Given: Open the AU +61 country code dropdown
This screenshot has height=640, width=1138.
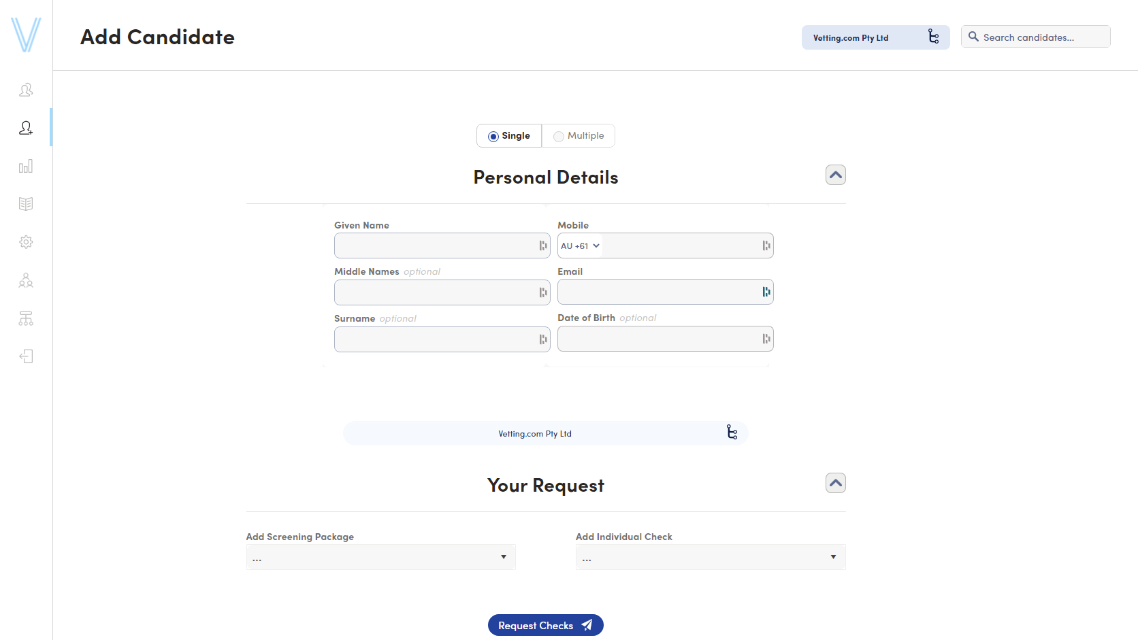Looking at the screenshot, I should [x=580, y=246].
